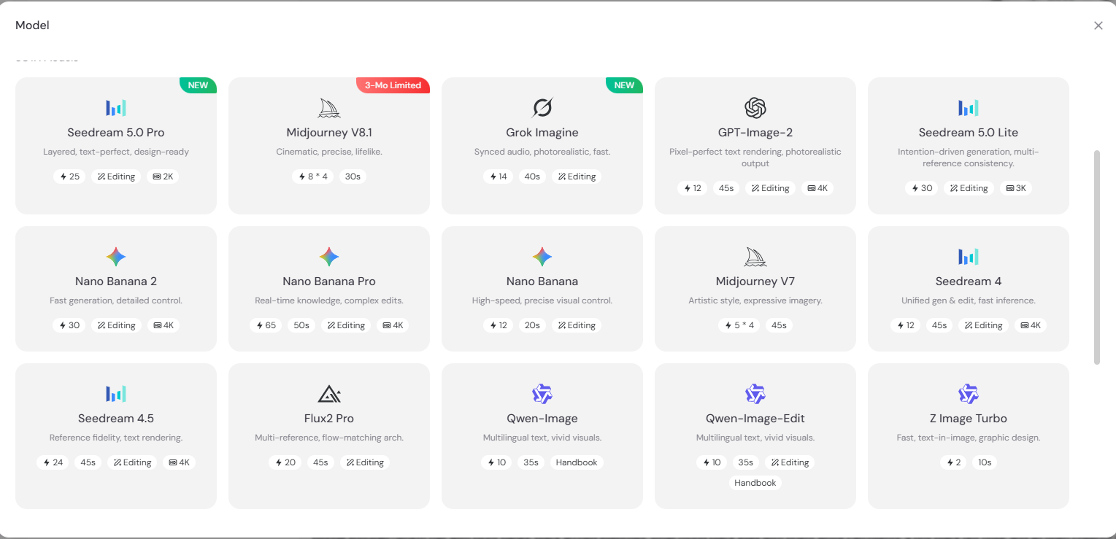Click the 'Model' dialog heading

pyautogui.click(x=32, y=26)
